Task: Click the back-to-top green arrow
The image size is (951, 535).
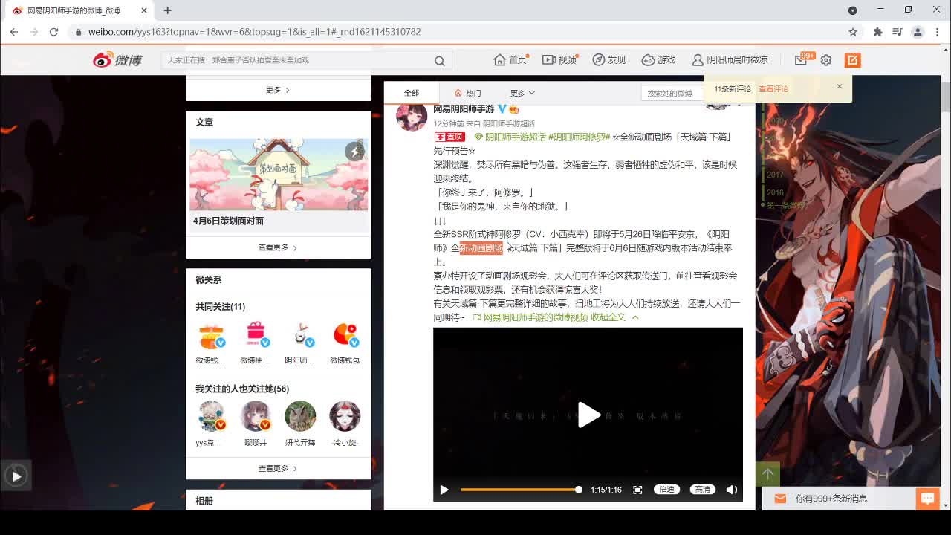Action: pos(768,473)
